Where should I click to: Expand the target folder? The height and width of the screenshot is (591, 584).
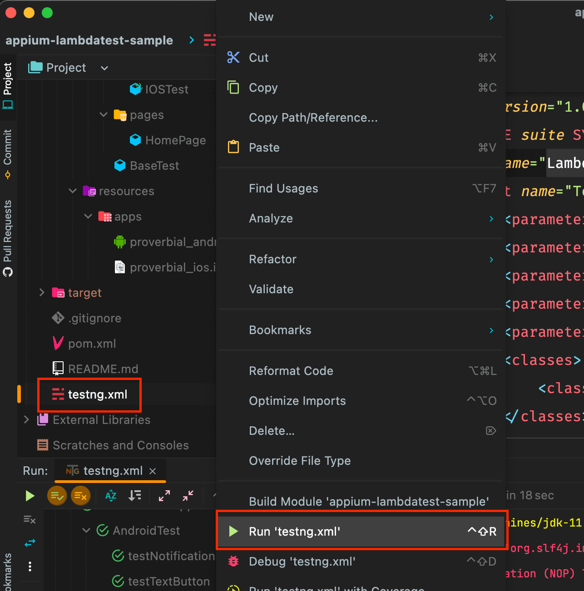click(42, 292)
